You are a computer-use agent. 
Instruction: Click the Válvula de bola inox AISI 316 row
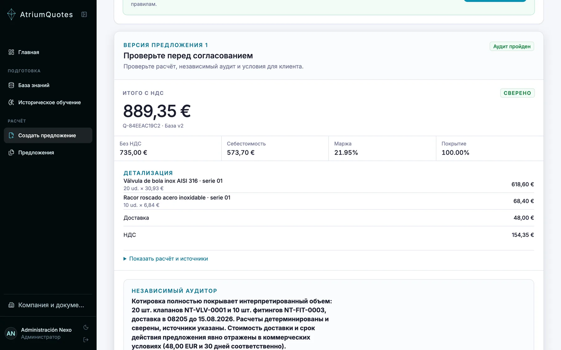click(x=328, y=184)
